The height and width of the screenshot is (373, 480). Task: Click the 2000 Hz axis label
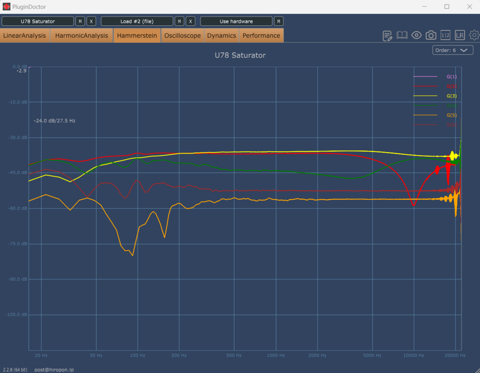317,355
